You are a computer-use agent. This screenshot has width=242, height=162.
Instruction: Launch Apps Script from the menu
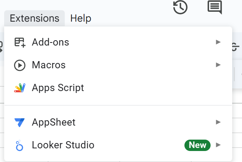pyautogui.click(x=58, y=88)
